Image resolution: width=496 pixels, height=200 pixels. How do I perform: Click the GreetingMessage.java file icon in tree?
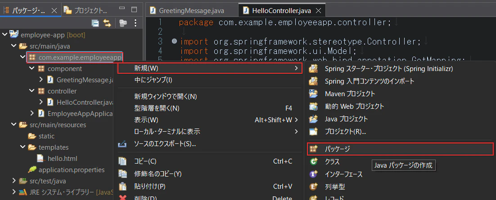pos(50,80)
